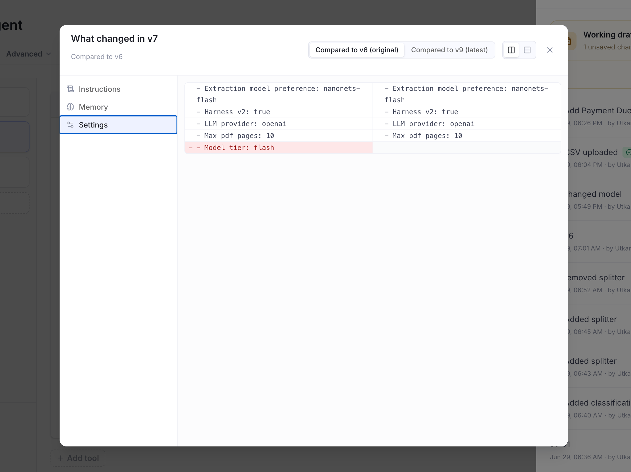Open Added splitter 06:45 AM entry
Viewport: 631px width, 472px height.
click(x=599, y=325)
